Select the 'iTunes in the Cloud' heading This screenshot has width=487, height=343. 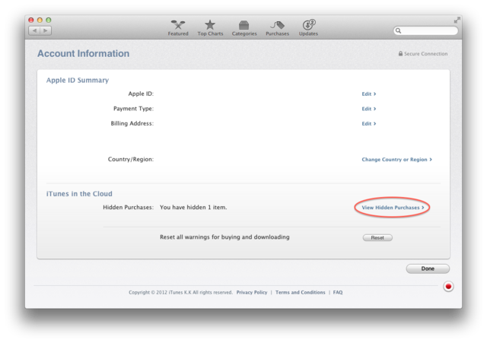tap(79, 194)
